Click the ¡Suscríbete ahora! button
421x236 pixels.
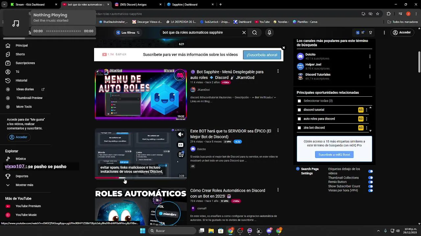point(262,55)
